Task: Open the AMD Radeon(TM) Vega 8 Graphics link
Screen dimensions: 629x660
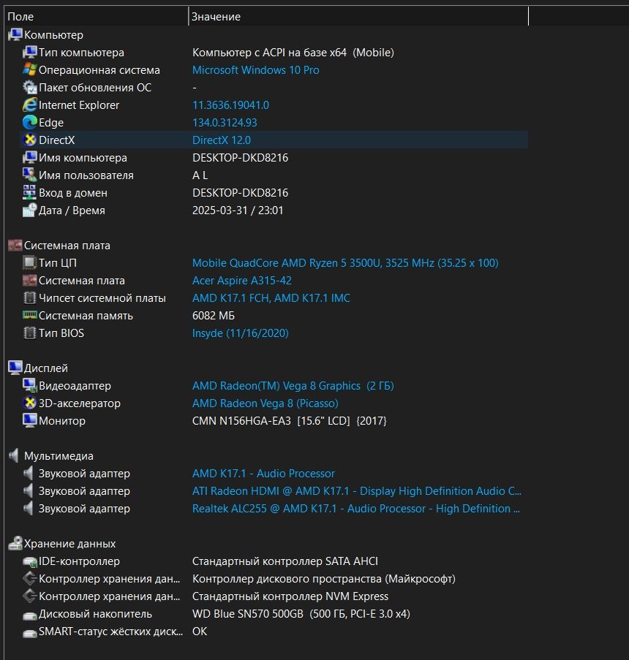Action: click(293, 386)
